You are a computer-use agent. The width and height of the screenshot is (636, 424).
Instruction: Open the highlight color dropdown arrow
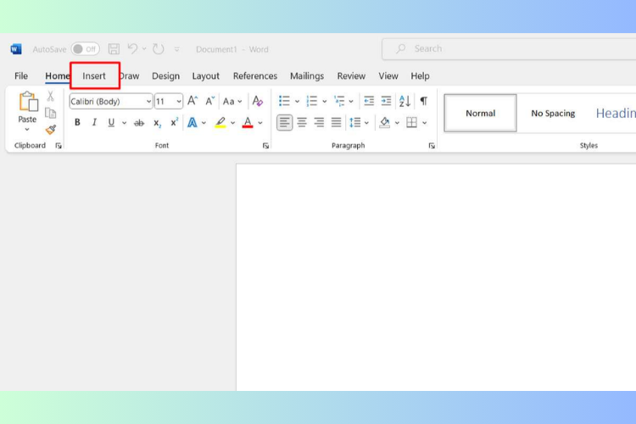click(x=233, y=123)
